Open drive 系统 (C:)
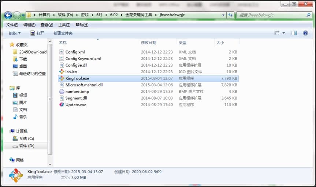This screenshot has width=316, height=187. click(23, 139)
